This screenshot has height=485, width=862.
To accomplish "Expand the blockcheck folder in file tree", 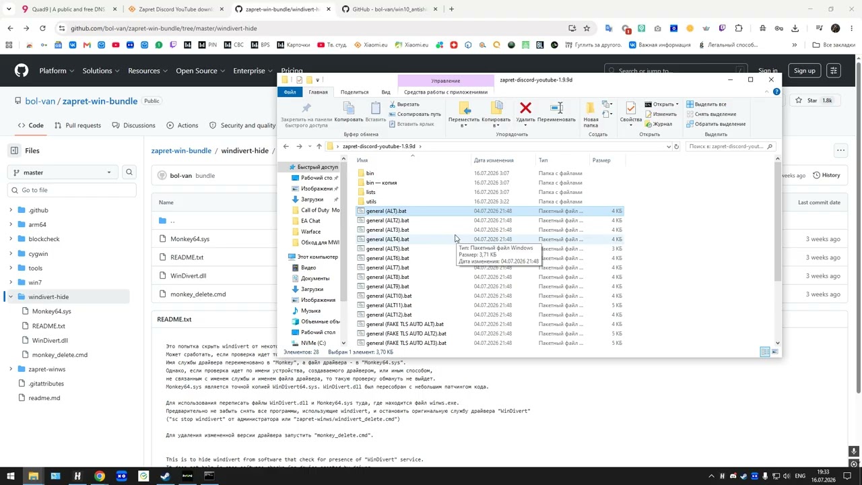I will coord(11,239).
